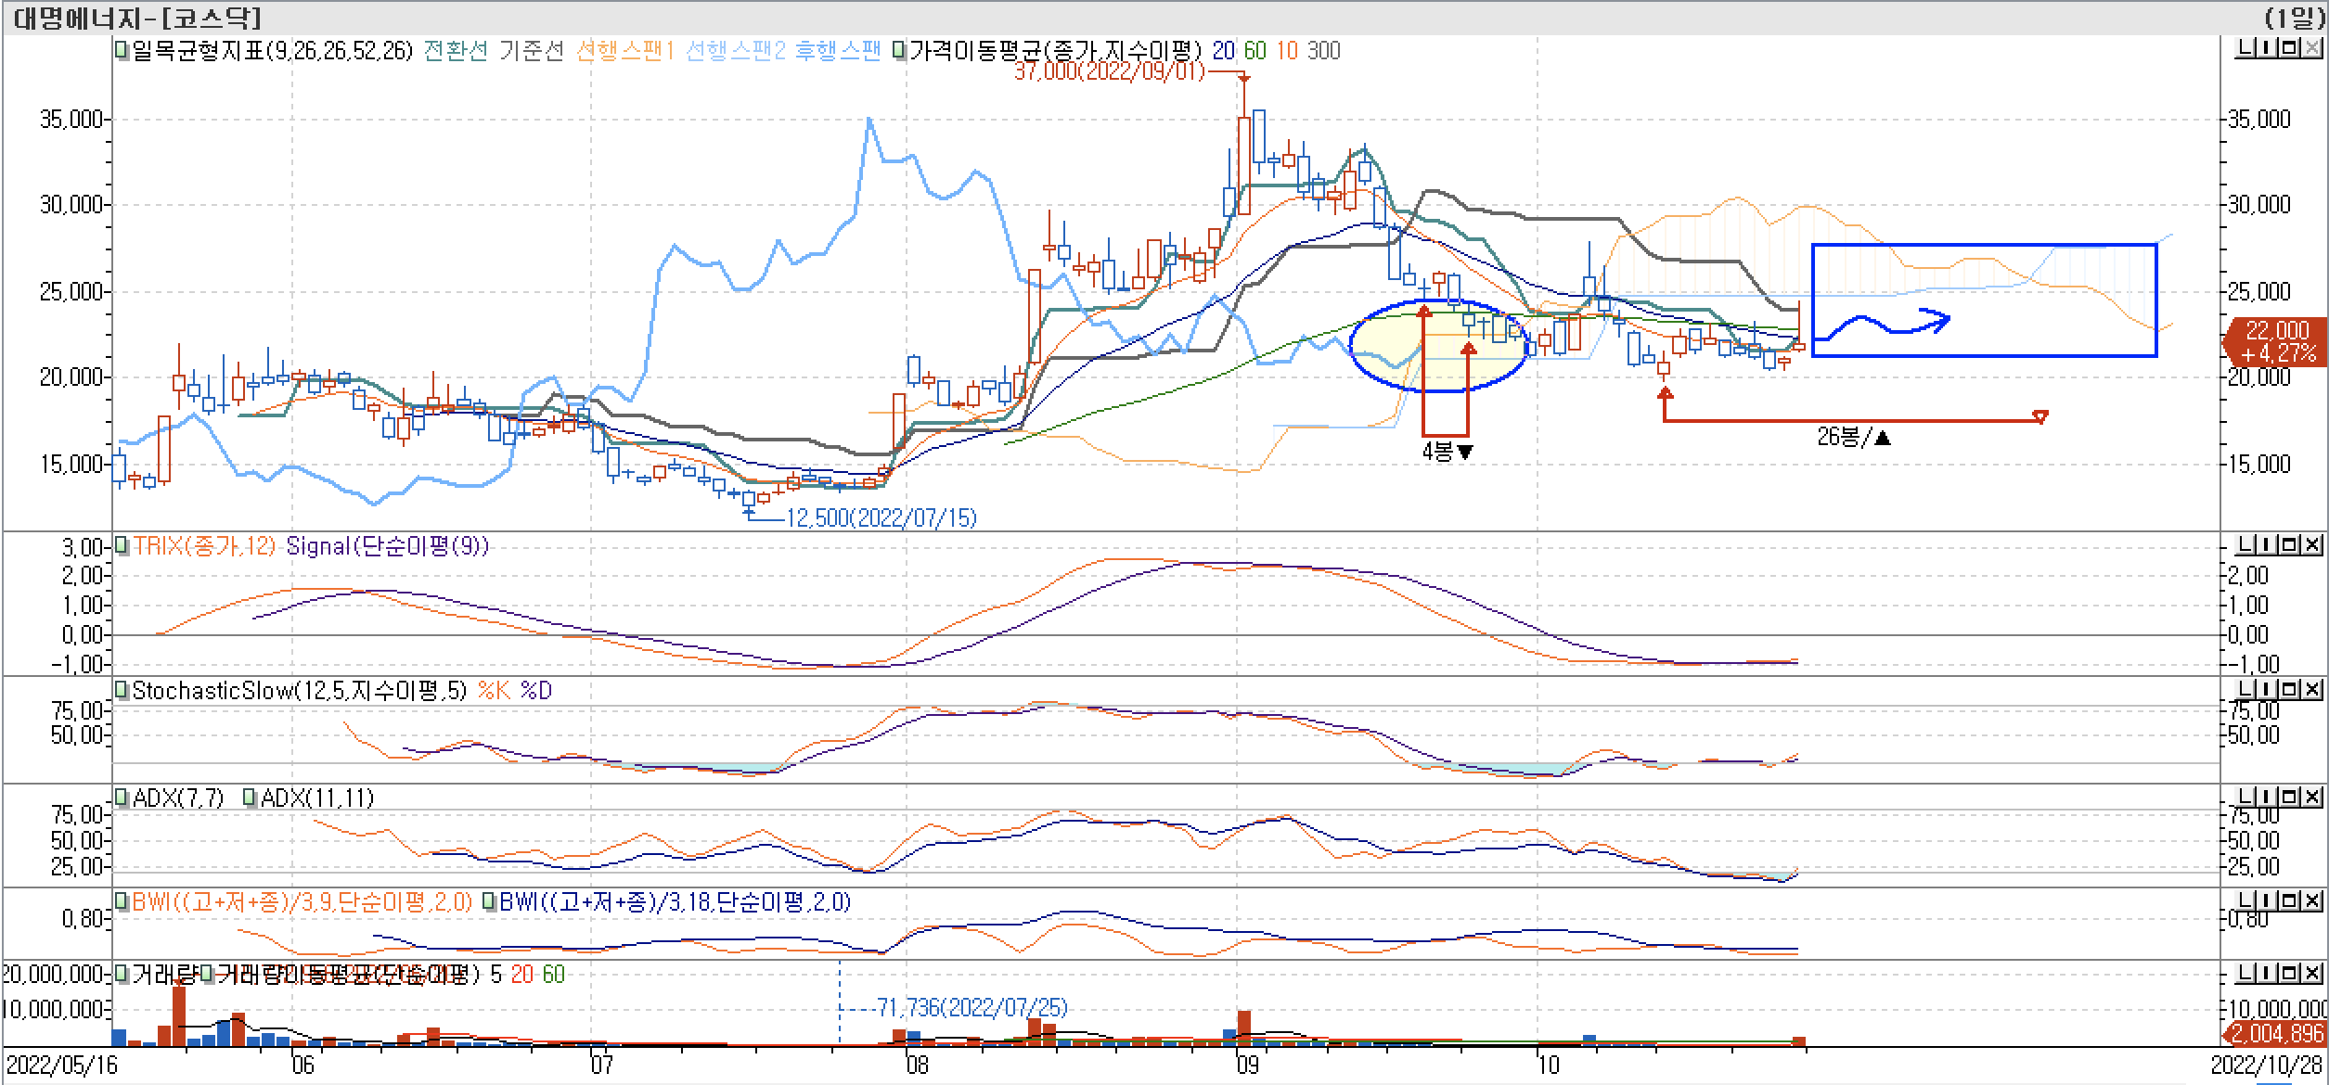Click the vertical bar button in TRIX pane
The height and width of the screenshot is (1085, 2329).
(x=2268, y=544)
